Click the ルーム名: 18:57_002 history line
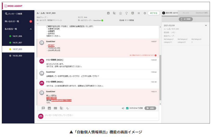 click(171, 29)
